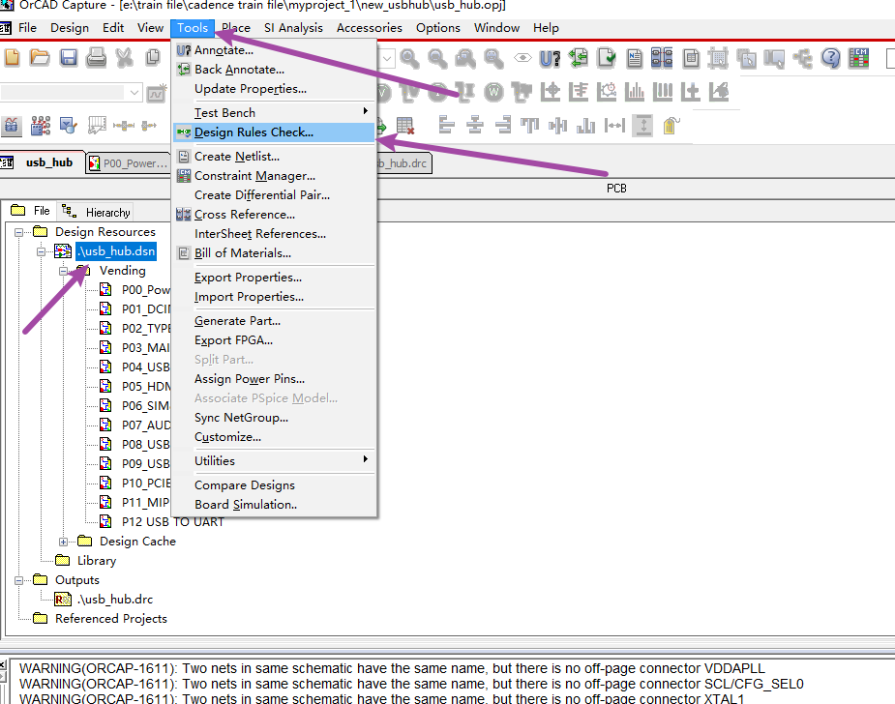
Task: Click the first magnifier zoom icon
Action: coord(409,58)
